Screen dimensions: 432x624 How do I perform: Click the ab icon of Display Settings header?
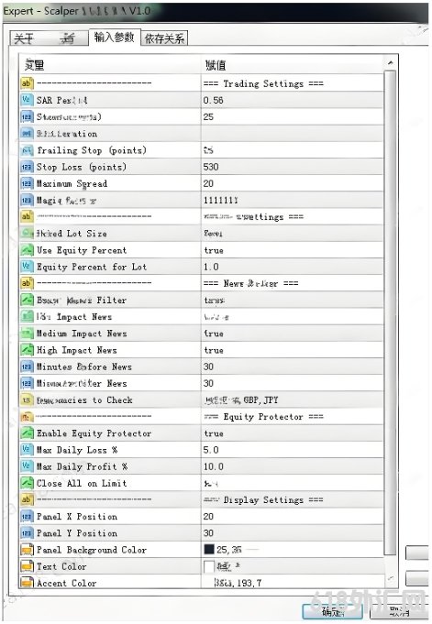click(x=27, y=499)
